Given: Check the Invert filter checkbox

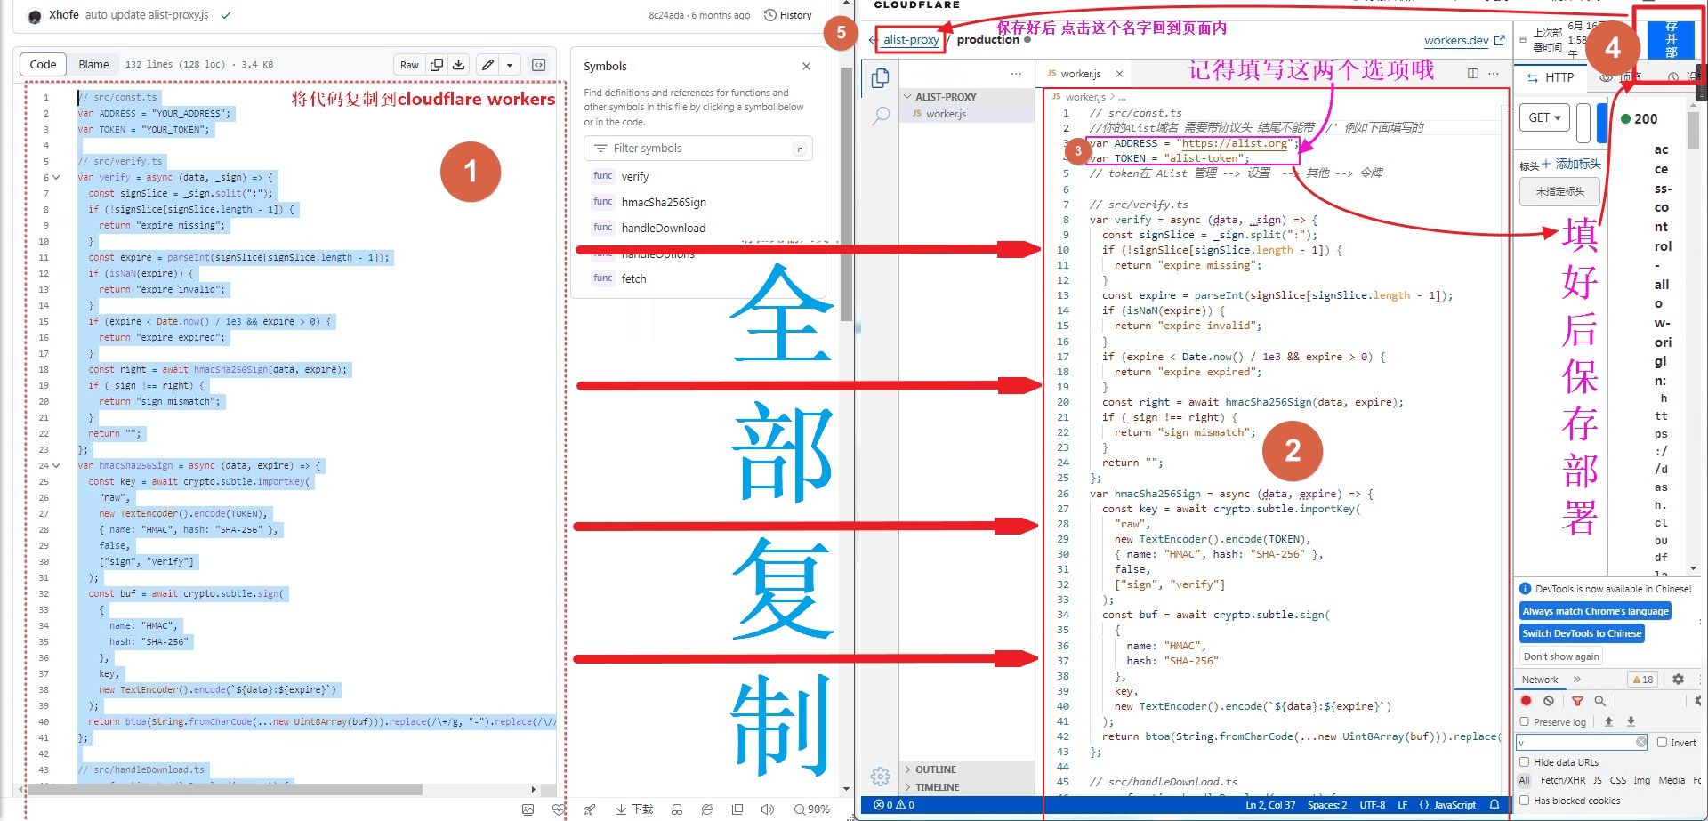Looking at the screenshot, I should [x=1662, y=743].
